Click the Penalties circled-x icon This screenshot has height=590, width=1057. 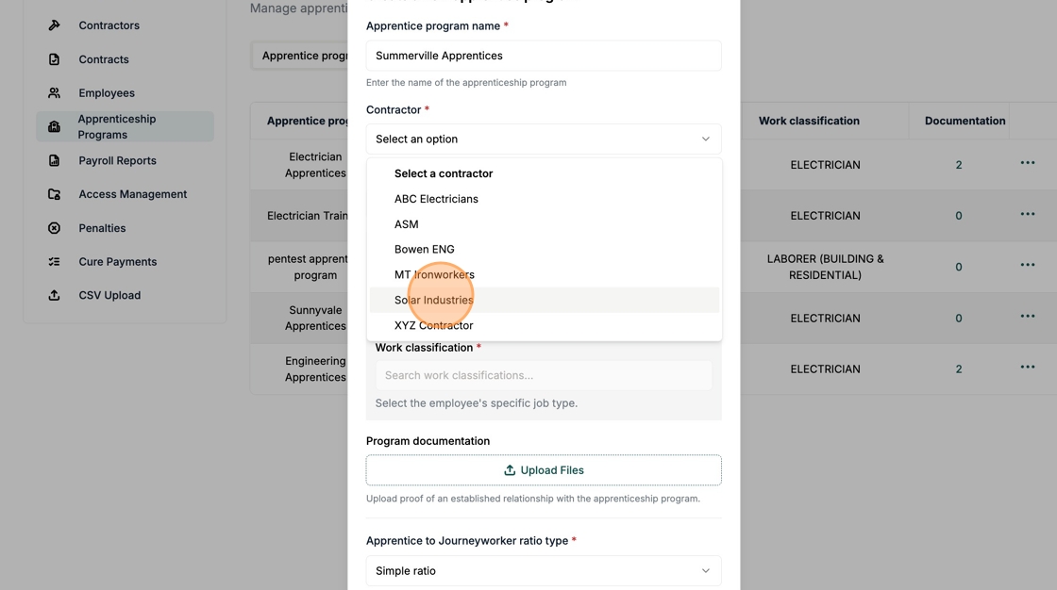(54, 228)
